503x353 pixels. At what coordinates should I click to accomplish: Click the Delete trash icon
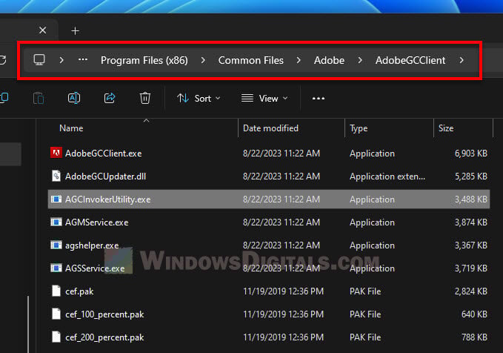click(x=145, y=98)
